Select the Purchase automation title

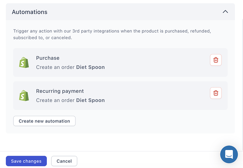coord(48,58)
